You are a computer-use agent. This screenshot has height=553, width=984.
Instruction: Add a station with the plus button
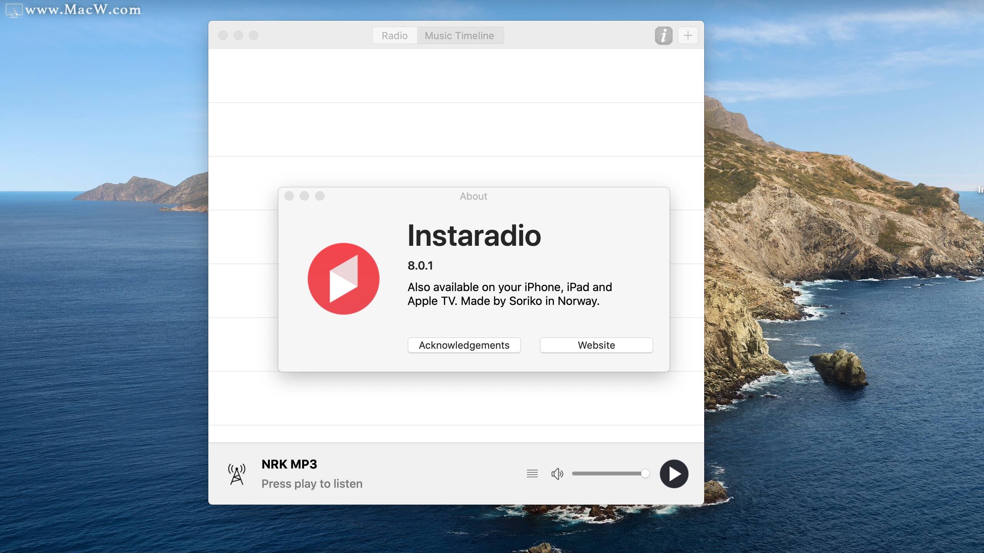tap(688, 36)
